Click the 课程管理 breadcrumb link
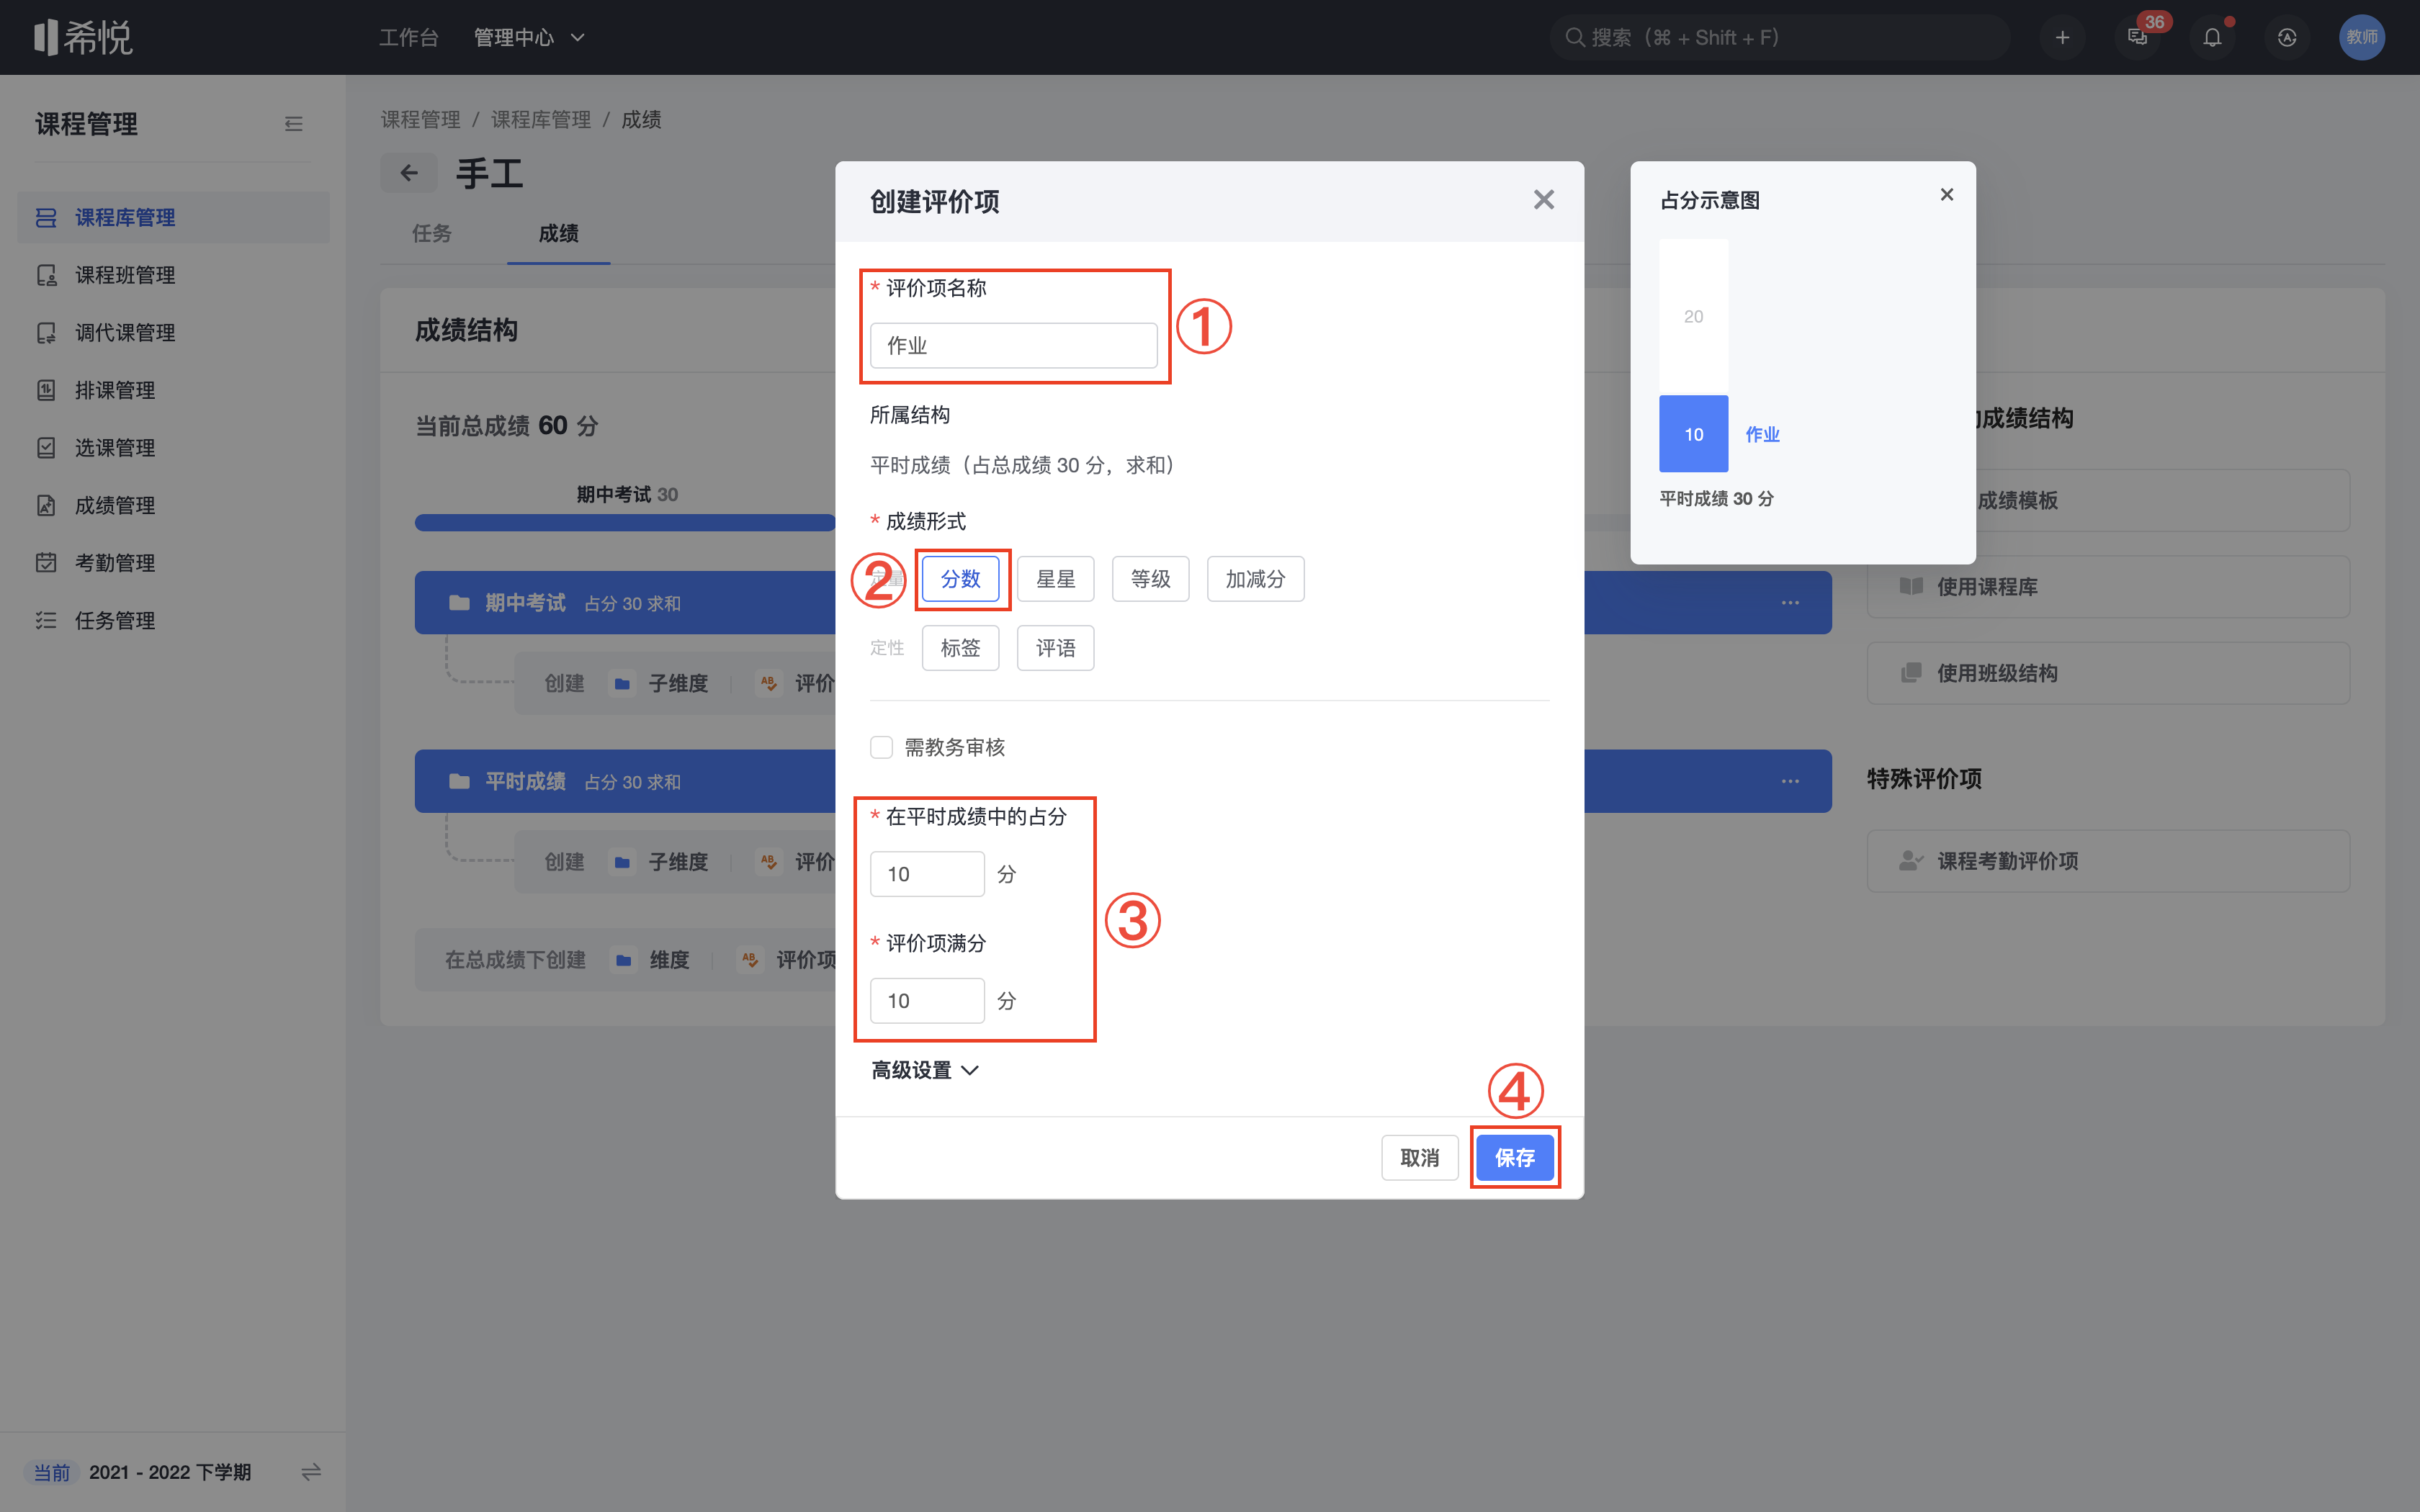Viewport: 2420px width, 1512px height. click(420, 119)
